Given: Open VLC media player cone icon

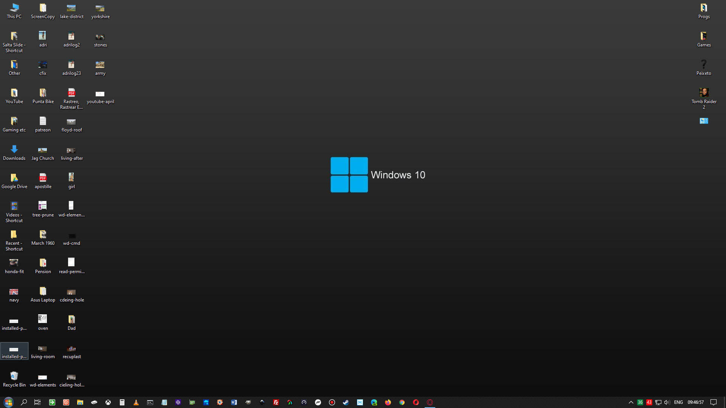Looking at the screenshot, I should [136, 402].
